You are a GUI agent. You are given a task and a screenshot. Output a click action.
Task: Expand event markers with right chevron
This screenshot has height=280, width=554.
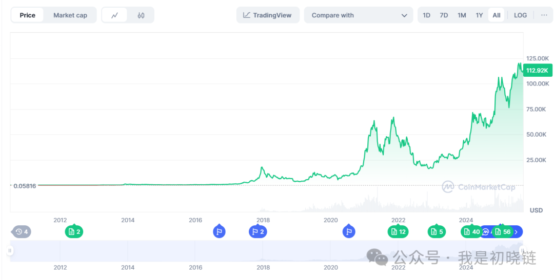click(x=517, y=232)
